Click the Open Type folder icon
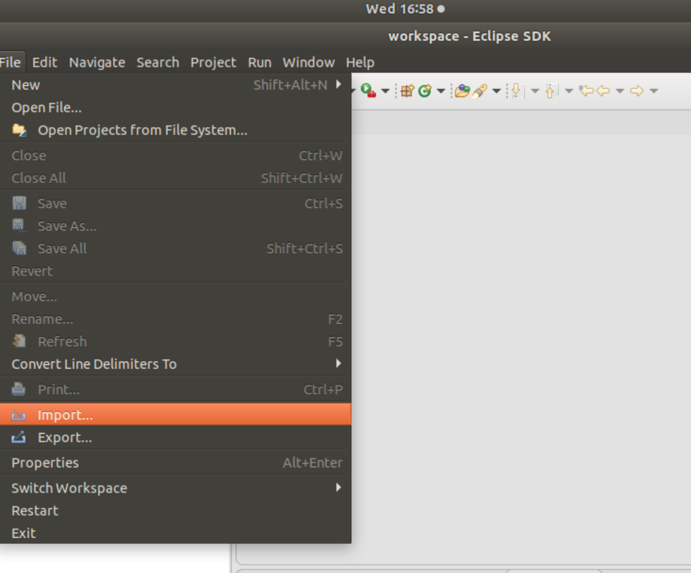 click(462, 90)
